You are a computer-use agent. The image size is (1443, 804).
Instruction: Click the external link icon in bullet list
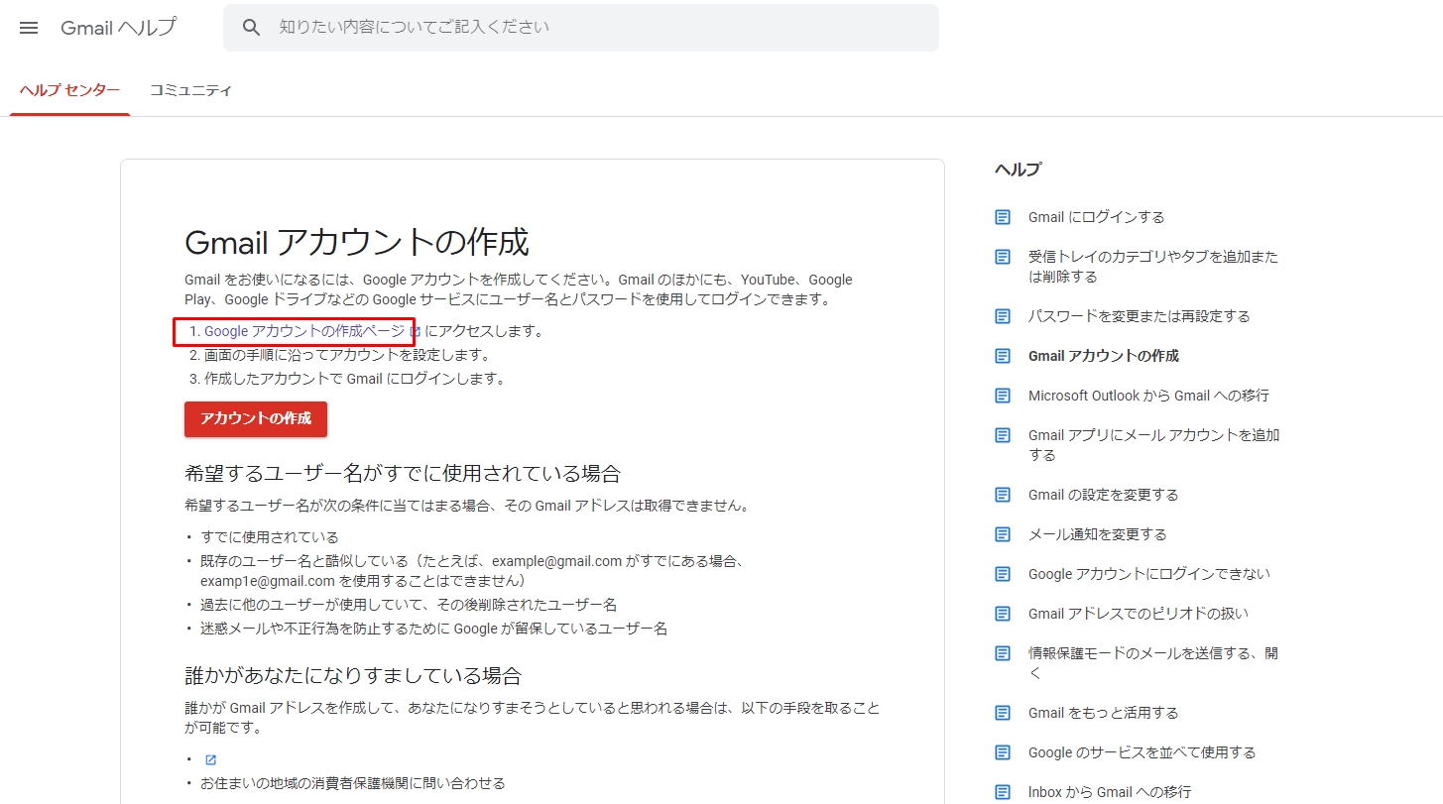[210, 759]
